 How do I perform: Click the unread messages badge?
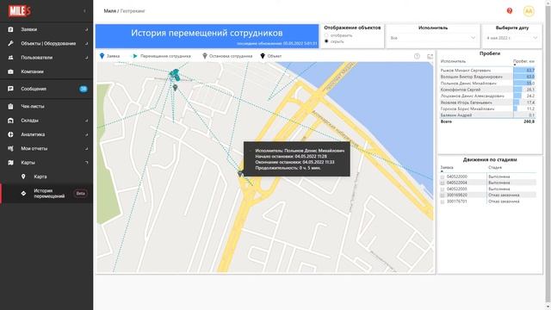84,89
